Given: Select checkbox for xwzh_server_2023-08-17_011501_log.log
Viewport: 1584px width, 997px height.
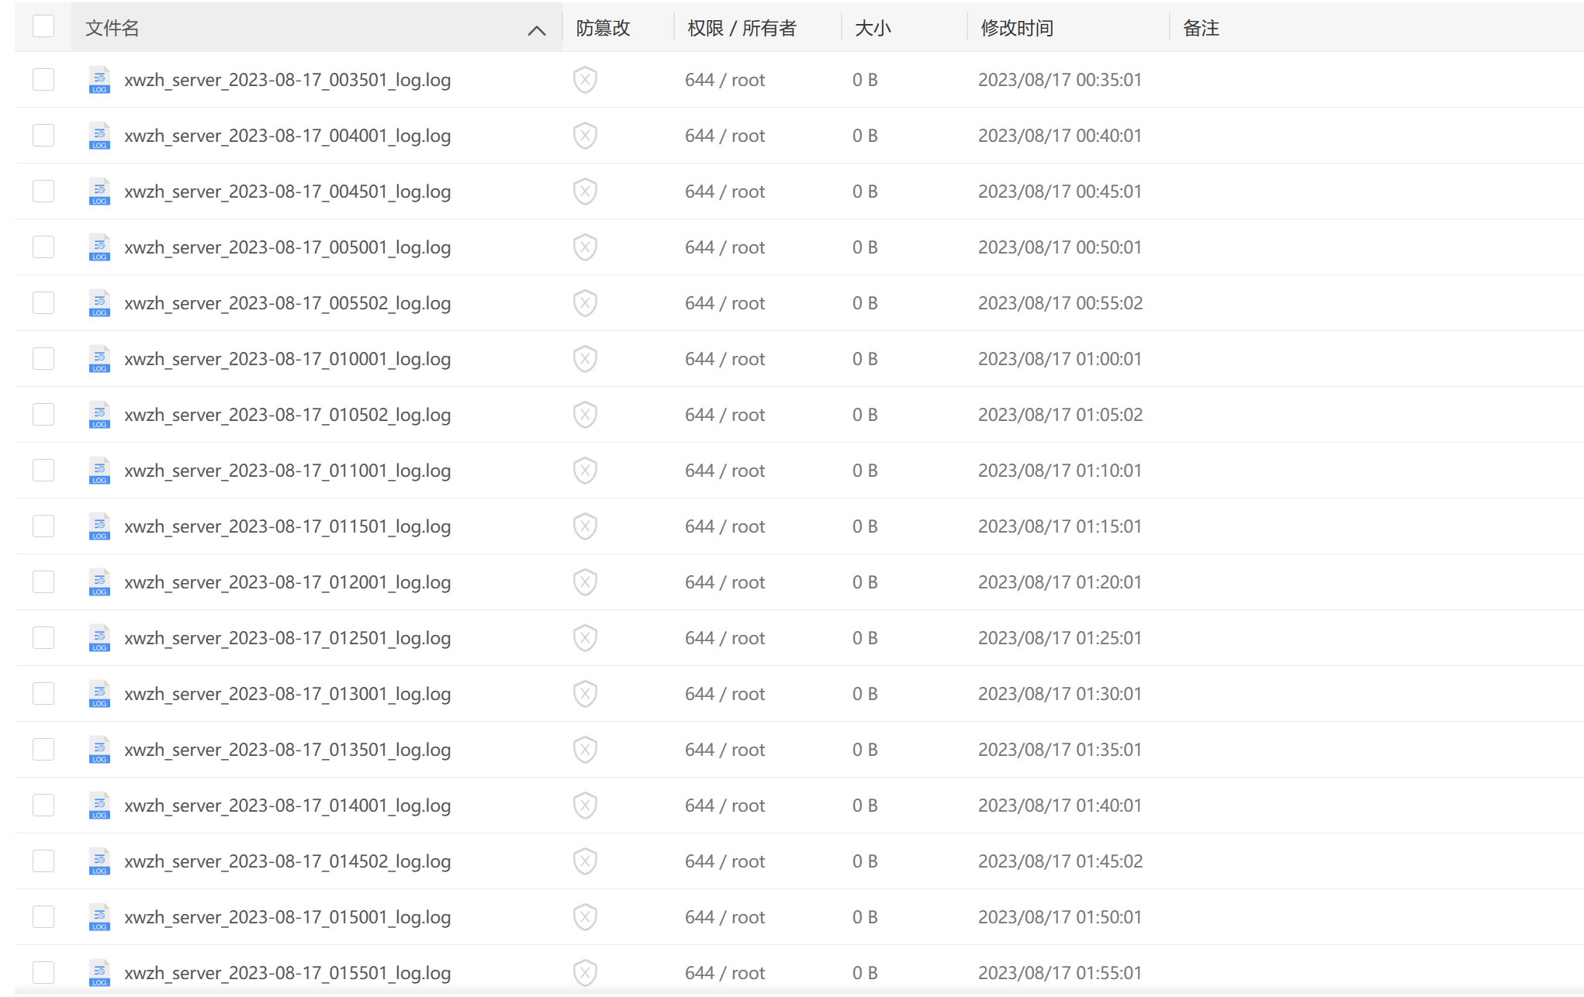Looking at the screenshot, I should click(43, 526).
